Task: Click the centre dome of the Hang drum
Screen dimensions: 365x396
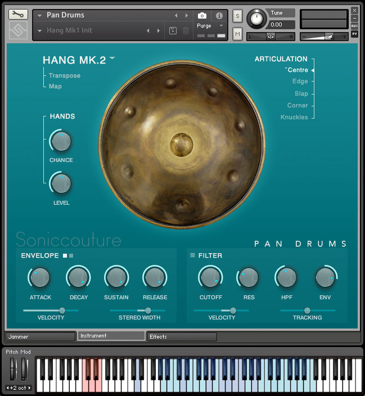Action: (x=181, y=144)
